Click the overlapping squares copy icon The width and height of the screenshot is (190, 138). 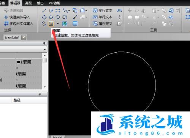point(164,11)
